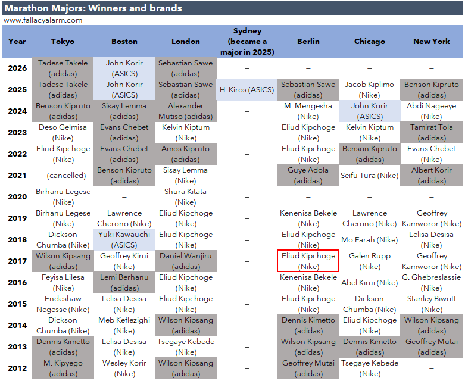Select the 2026 year row label
Image resolution: width=465 pixels, height=381 pixels.
[x=17, y=68]
